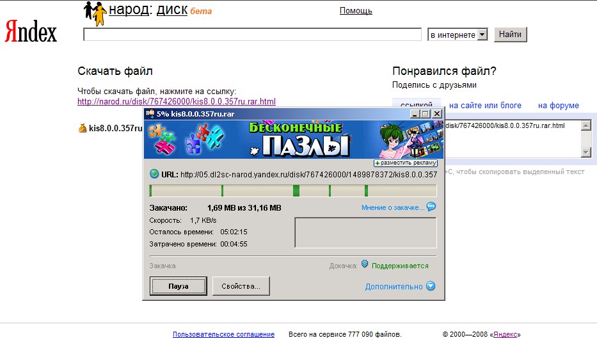Image resolution: width=597 pixels, height=338 pixels.
Task: Open the 'Свойства...' properties button
Action: click(x=241, y=286)
